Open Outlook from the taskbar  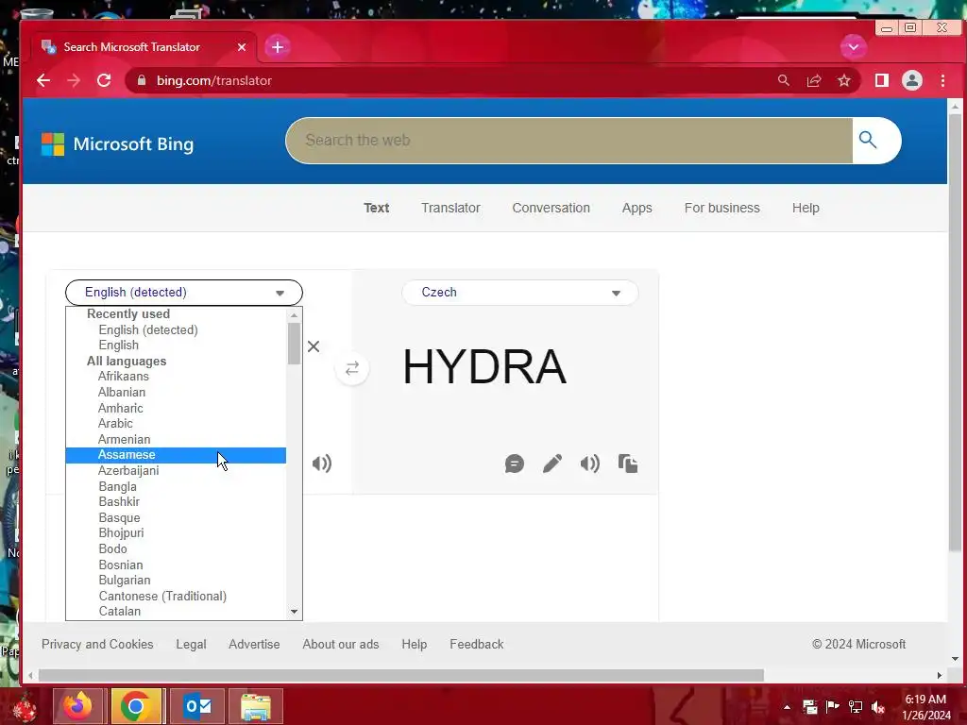[197, 706]
